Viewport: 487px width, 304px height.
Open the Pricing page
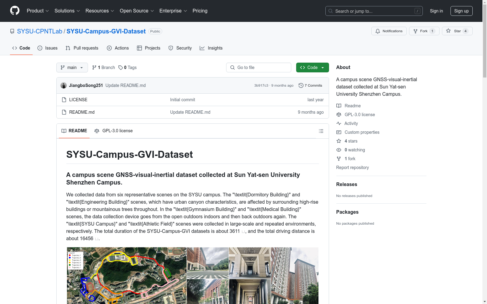[200, 11]
